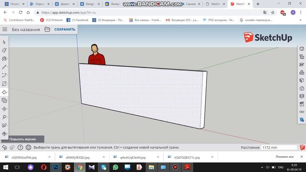Pick the Eraser tool

click(4, 50)
